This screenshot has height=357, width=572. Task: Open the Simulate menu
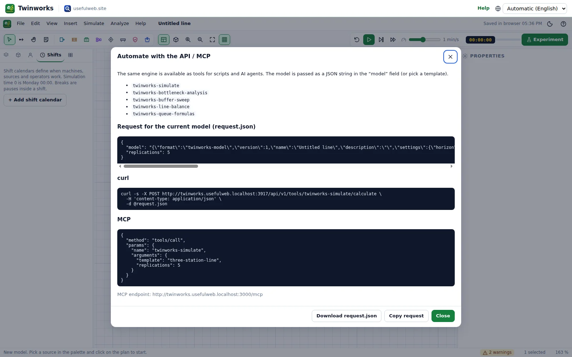[94, 24]
